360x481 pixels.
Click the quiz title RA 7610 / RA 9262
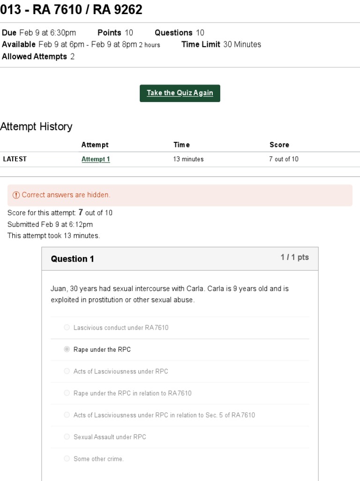[x=71, y=9]
